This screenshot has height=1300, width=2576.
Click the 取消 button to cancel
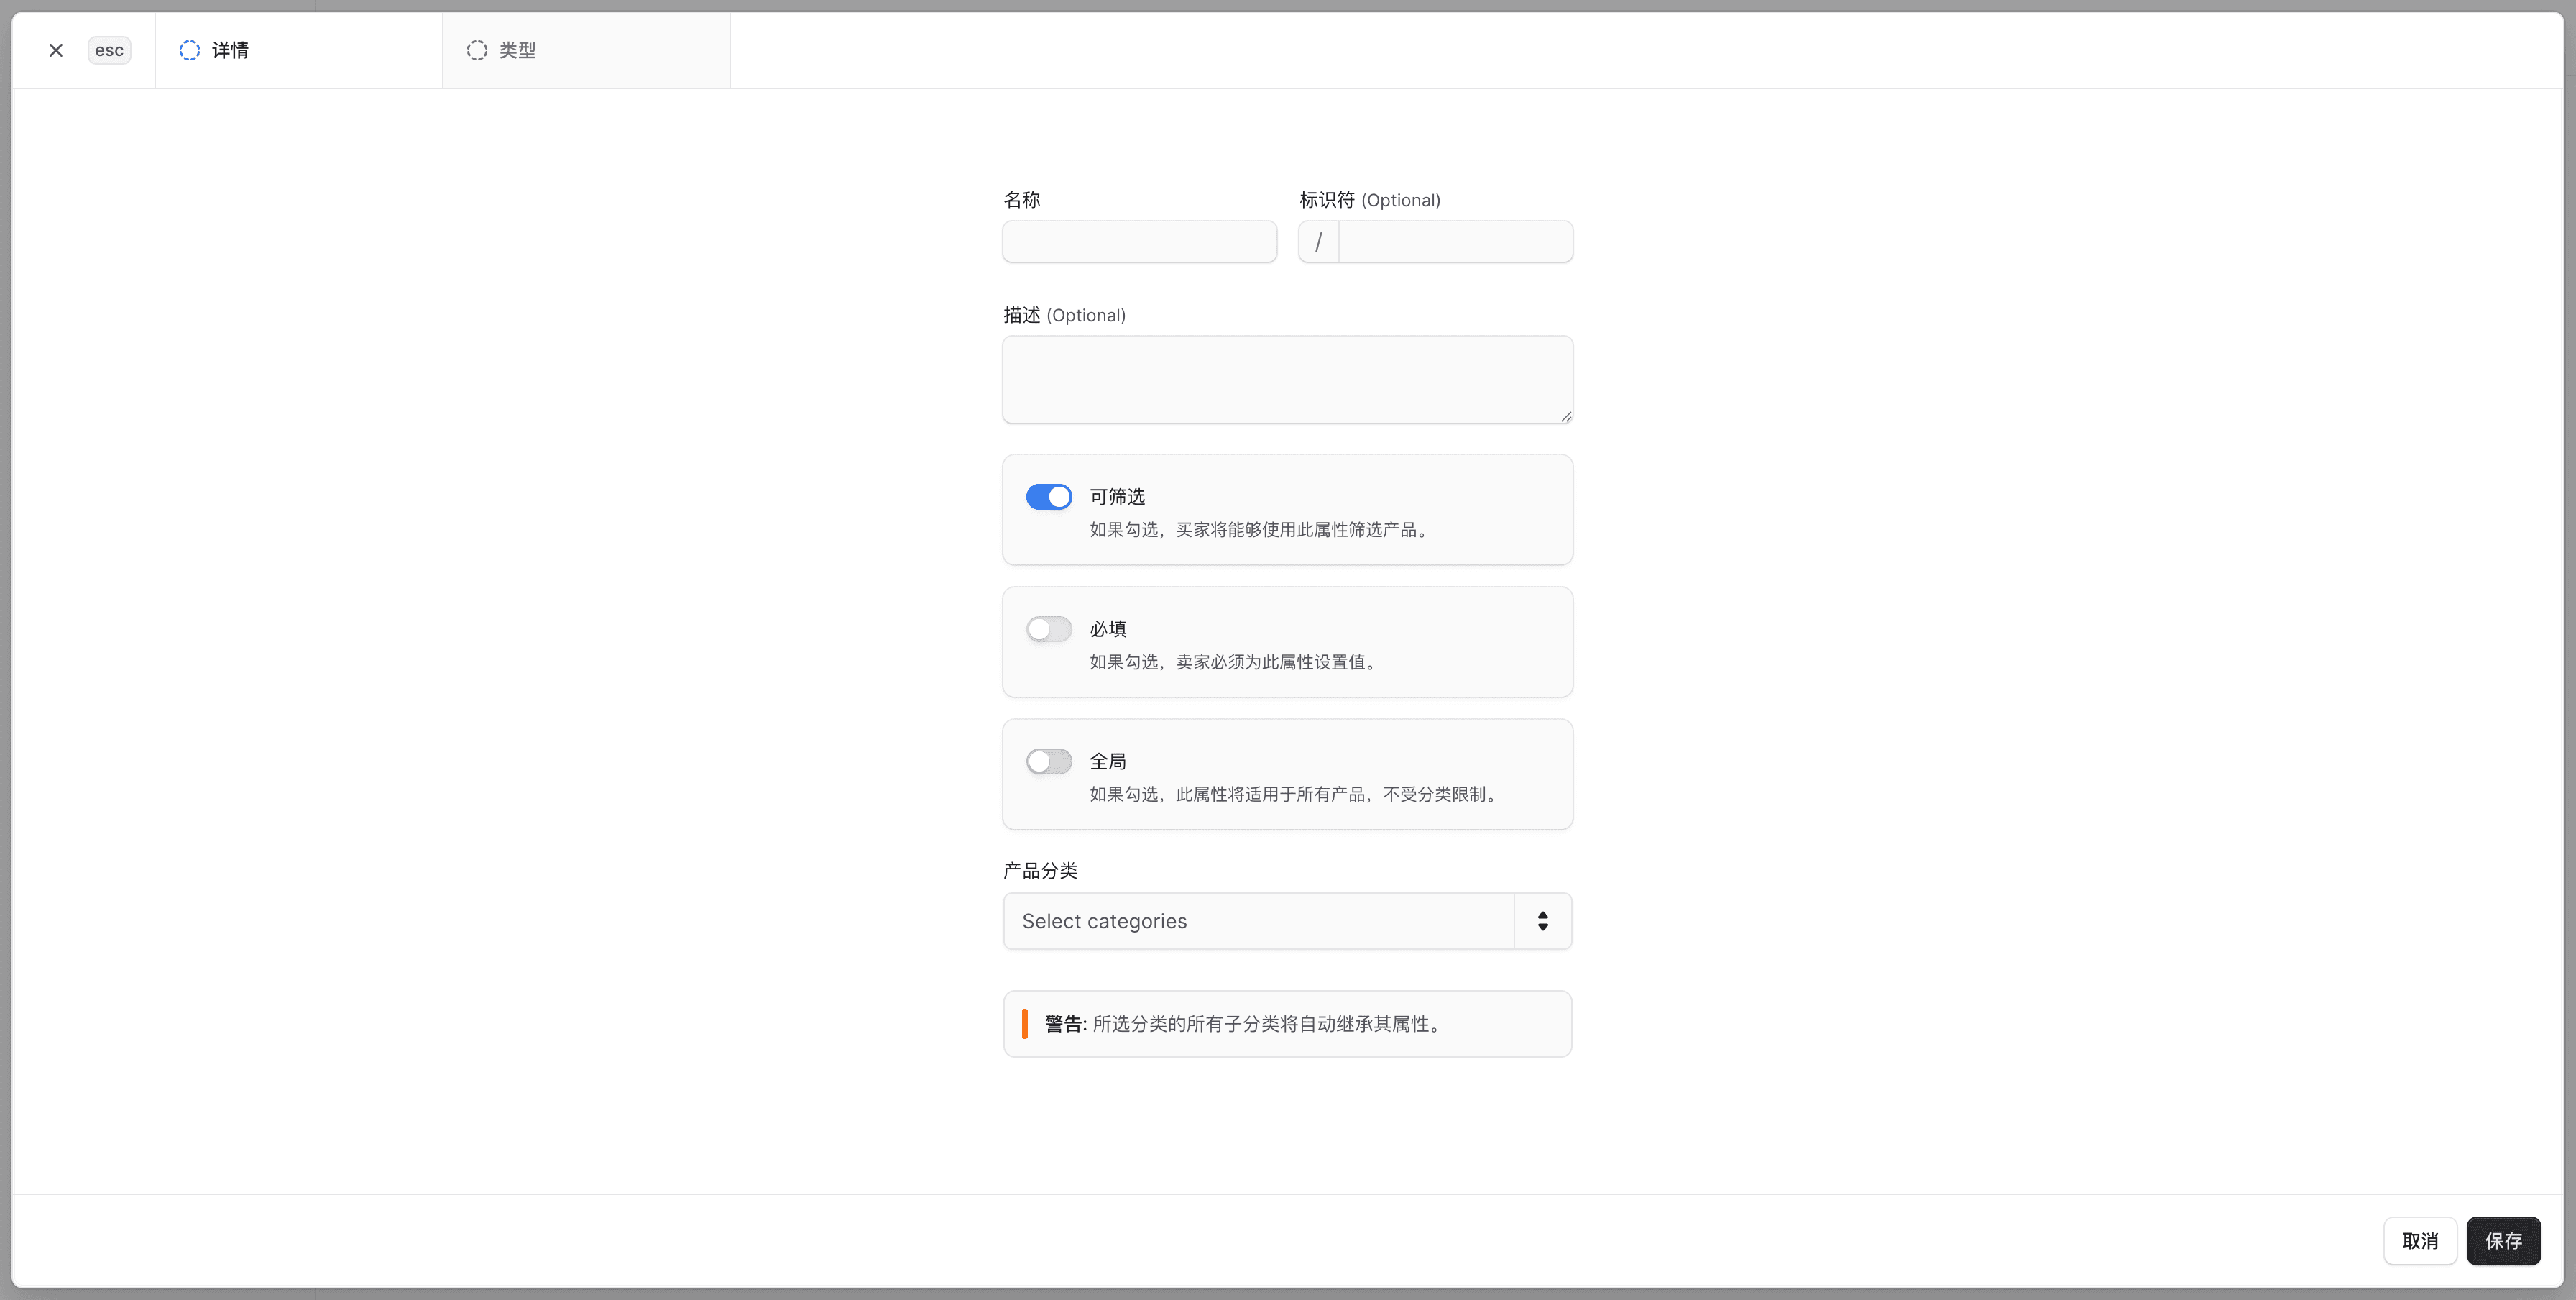[2420, 1240]
